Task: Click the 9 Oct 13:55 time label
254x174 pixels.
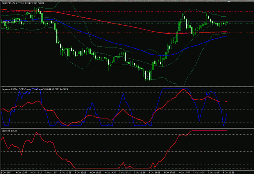Action: (95, 172)
